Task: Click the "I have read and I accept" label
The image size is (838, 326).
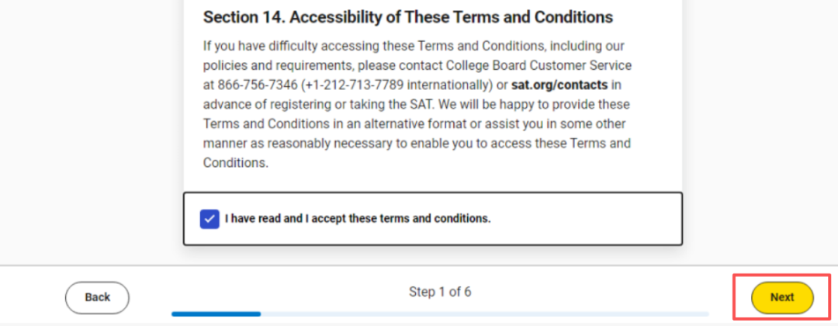Action: point(358,219)
